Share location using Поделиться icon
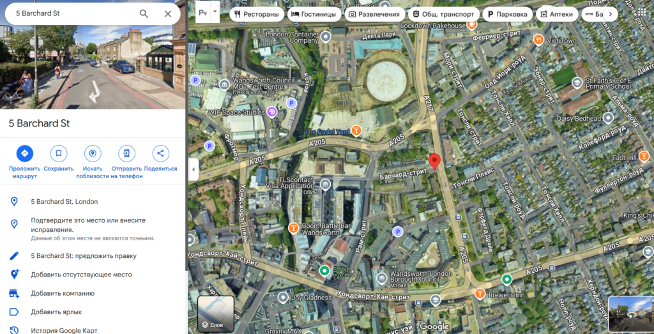The height and width of the screenshot is (334, 654). pyautogui.click(x=160, y=153)
